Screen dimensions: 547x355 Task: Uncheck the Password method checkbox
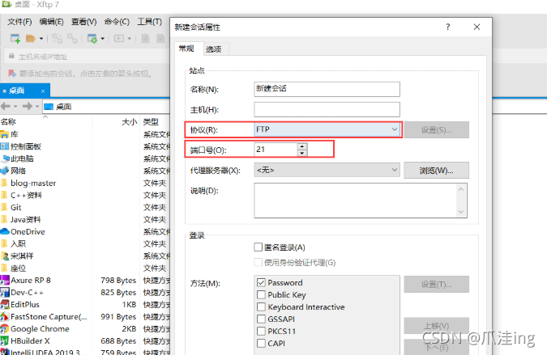261,282
